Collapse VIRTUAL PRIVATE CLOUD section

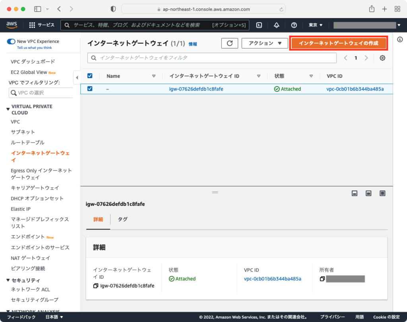(x=8, y=109)
